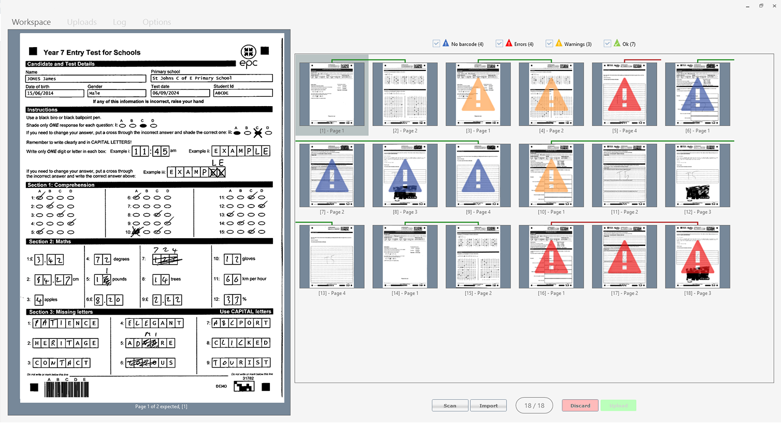Viewport: 781px width, 440px height.
Task: Click the yellow Warnings triangle icon
Action: [559, 43]
